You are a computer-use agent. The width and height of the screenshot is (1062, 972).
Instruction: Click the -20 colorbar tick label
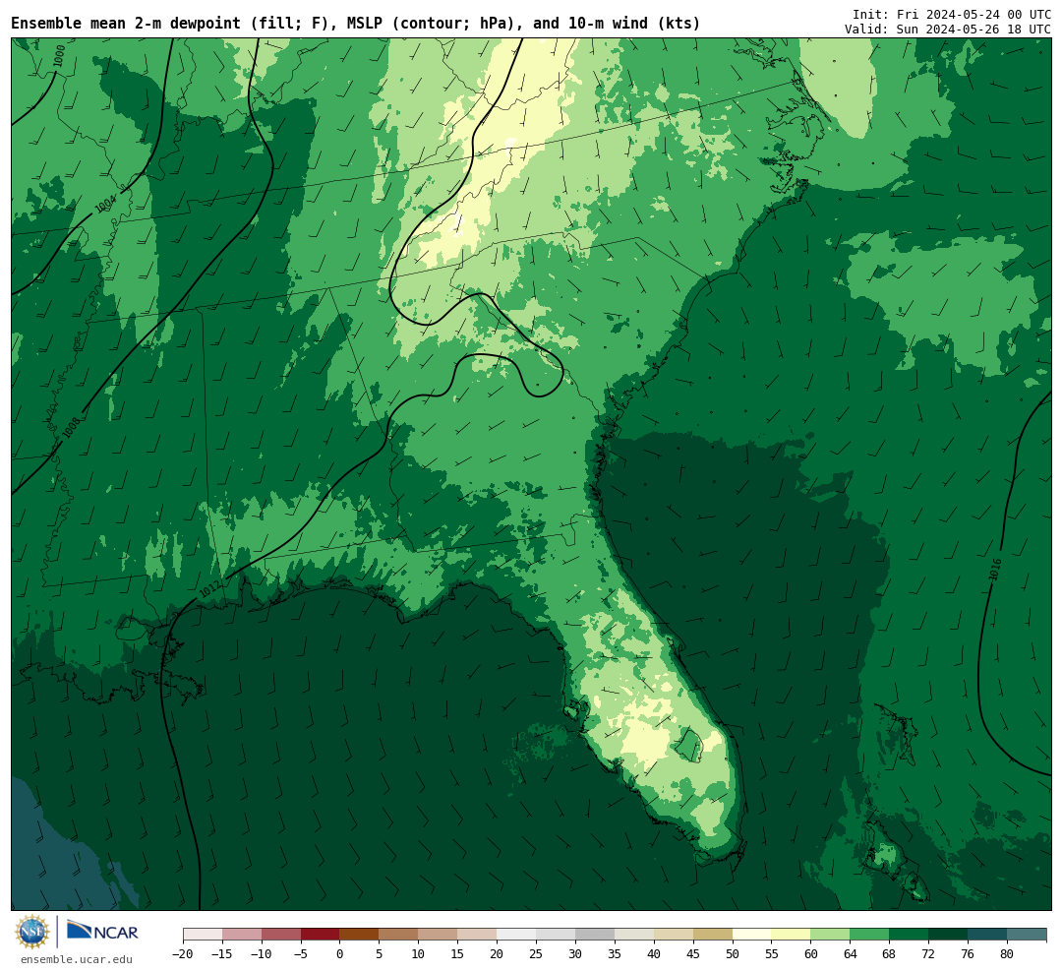[x=183, y=953]
